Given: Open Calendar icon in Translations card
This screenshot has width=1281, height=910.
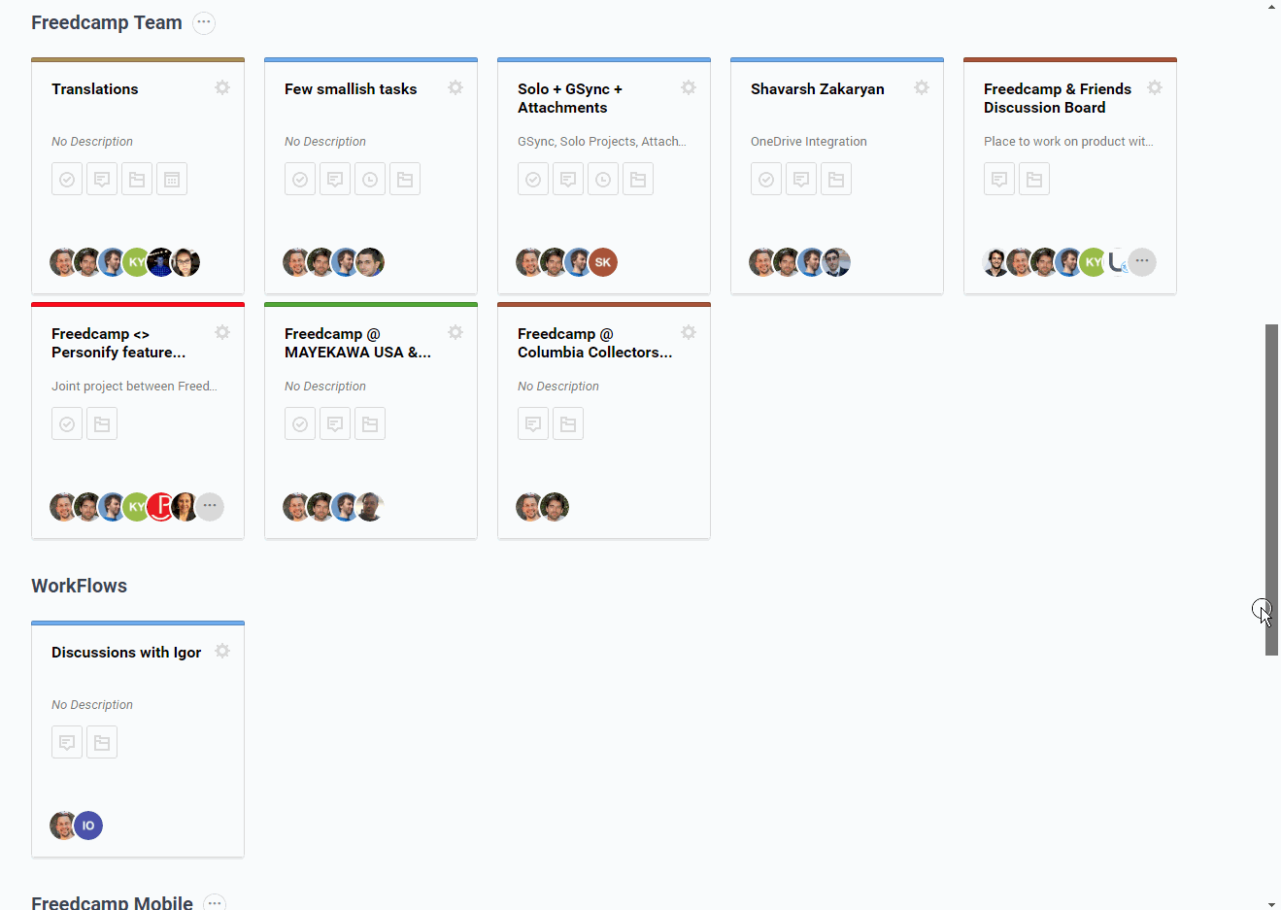Looking at the screenshot, I should [172, 179].
